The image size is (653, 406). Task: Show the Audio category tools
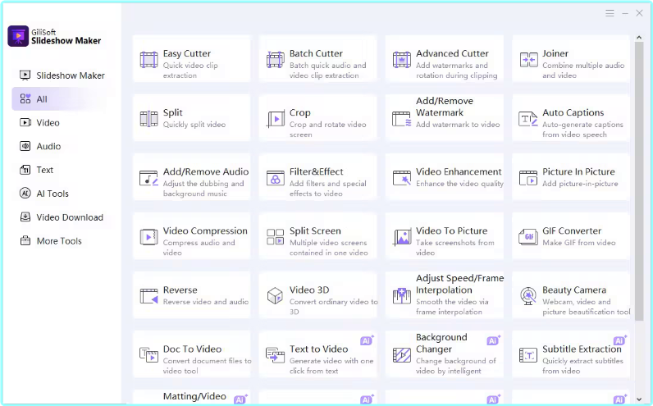[41, 146]
